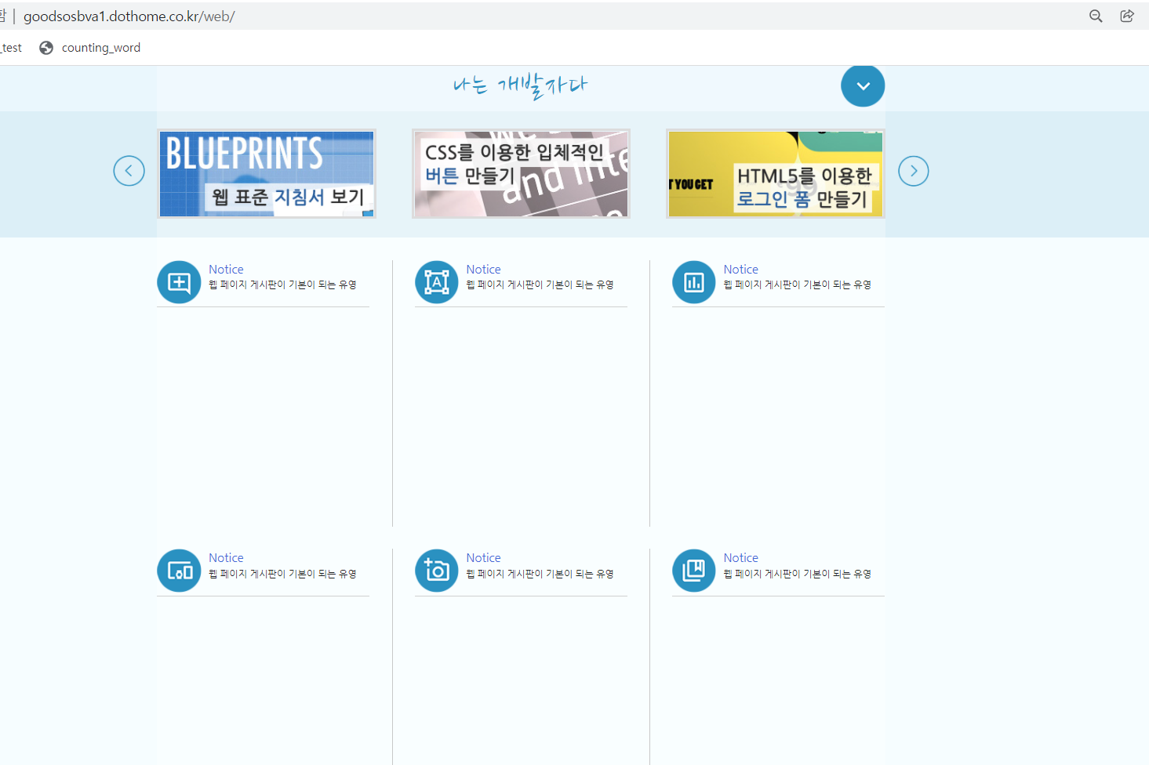Open the _test bookmark on the bookmarks bar

10,47
